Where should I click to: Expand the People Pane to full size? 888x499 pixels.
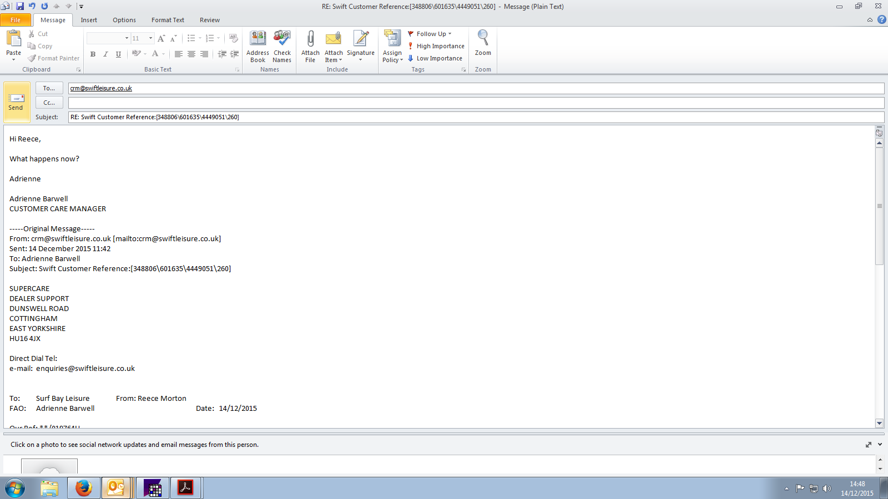tap(869, 445)
